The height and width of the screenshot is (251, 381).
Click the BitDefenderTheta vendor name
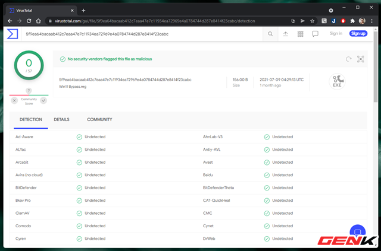pos(218,188)
